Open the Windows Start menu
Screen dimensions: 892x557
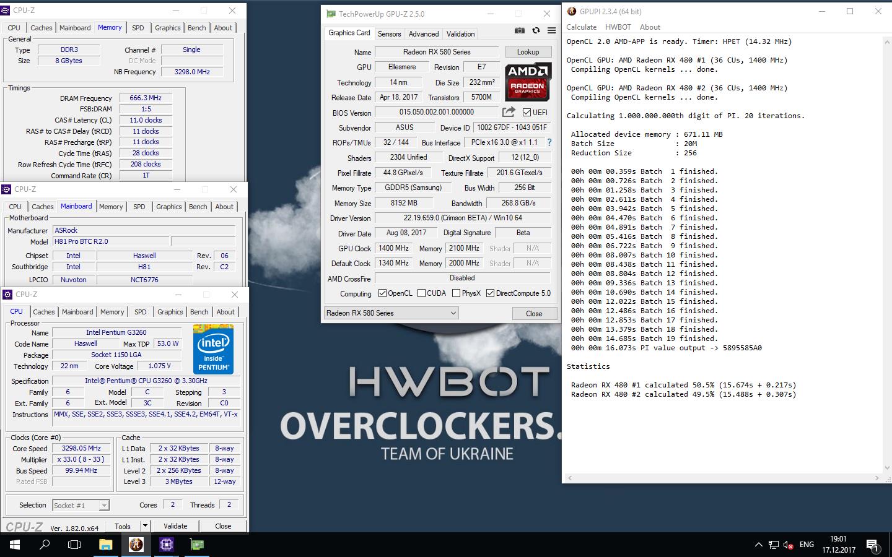pos(15,545)
